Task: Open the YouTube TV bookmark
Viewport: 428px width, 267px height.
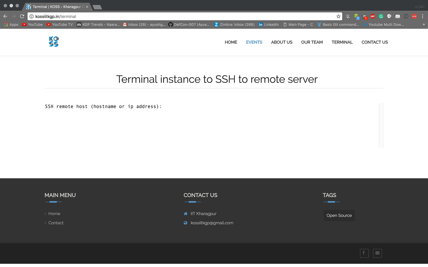Action: click(x=60, y=25)
